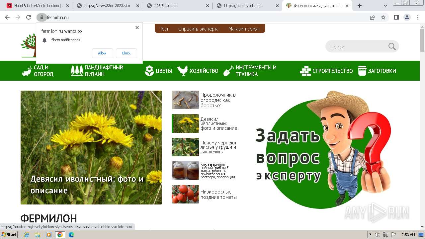Open File Explorer from taskbar
Screen dimensions: 425x239
tap(38, 235)
